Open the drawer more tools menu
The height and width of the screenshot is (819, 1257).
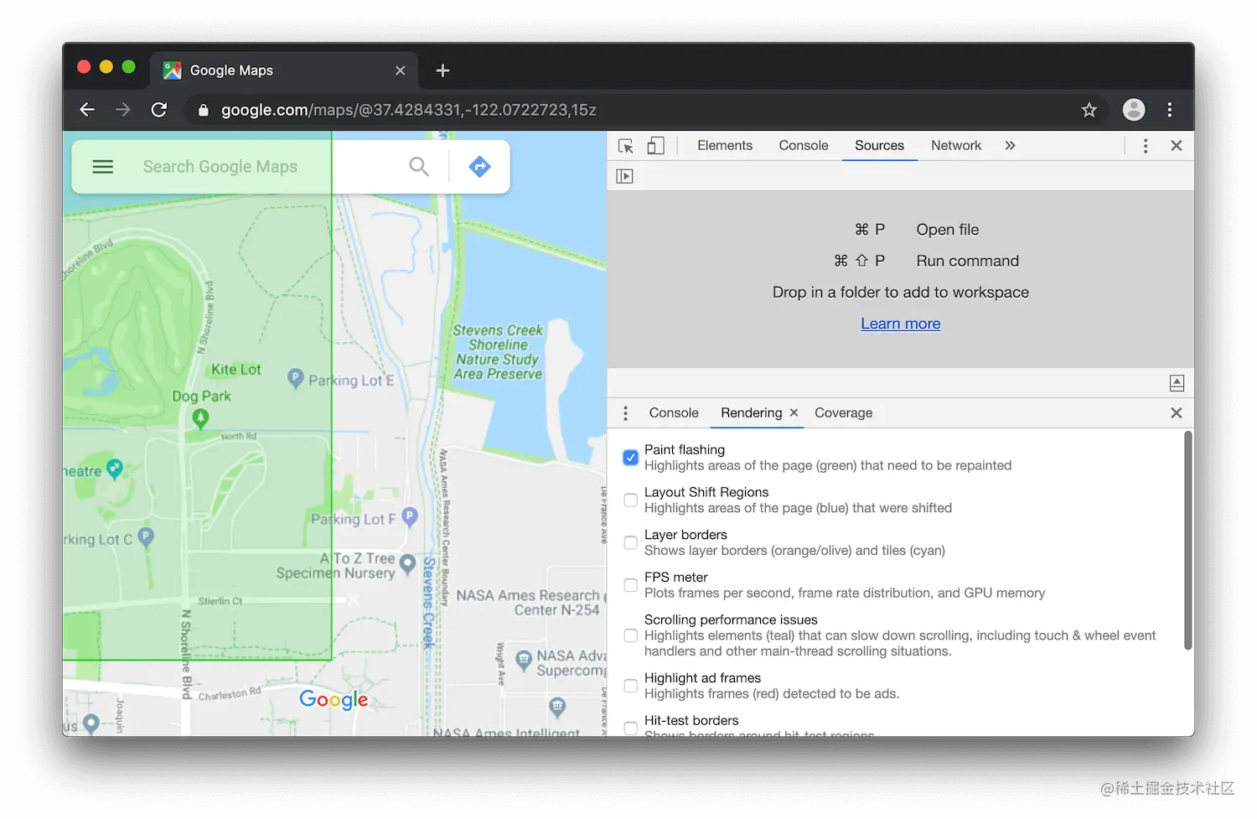[625, 413]
